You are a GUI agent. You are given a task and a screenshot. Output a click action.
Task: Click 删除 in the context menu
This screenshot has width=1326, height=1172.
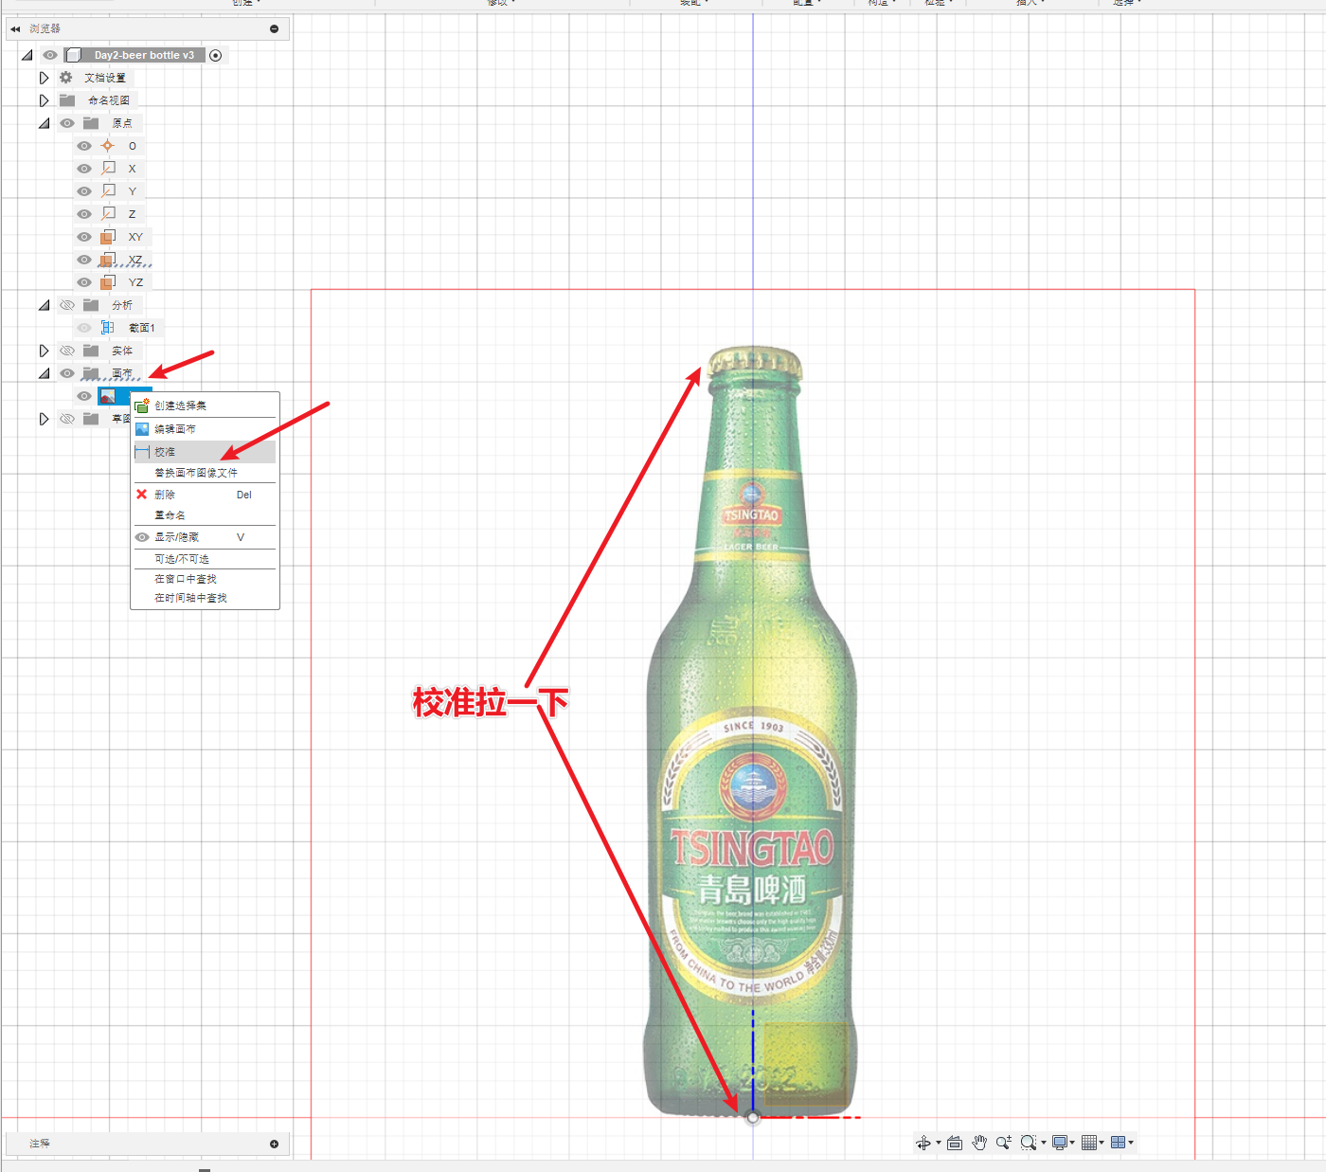165,495
